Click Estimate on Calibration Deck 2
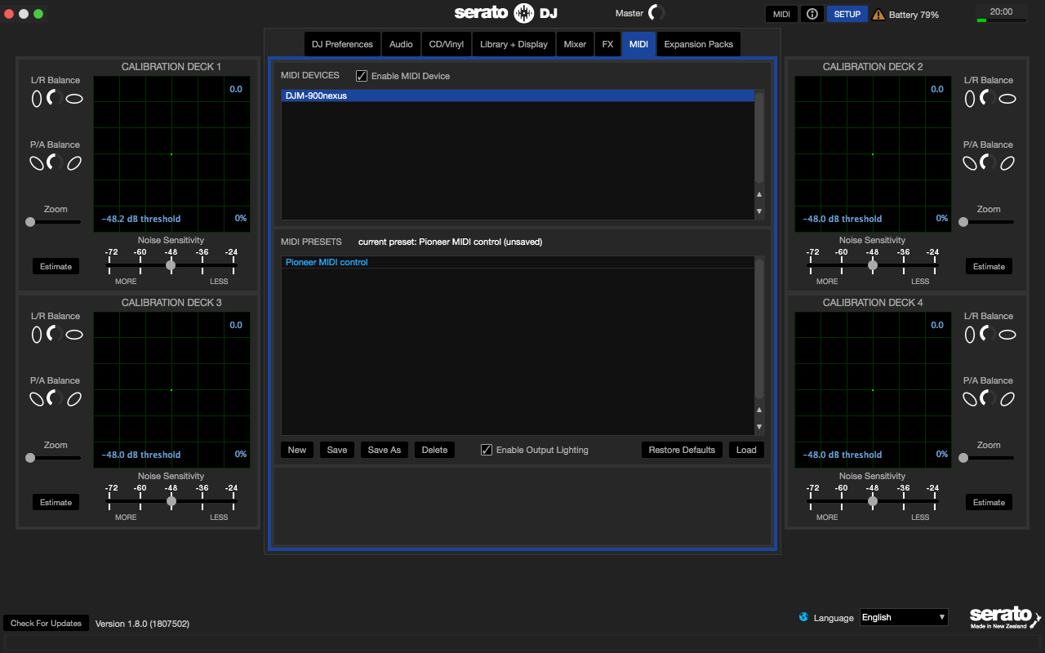1045x653 pixels. (989, 266)
